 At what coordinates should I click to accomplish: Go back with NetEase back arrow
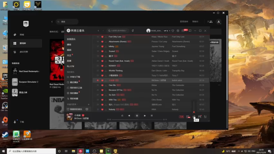pos(98,31)
